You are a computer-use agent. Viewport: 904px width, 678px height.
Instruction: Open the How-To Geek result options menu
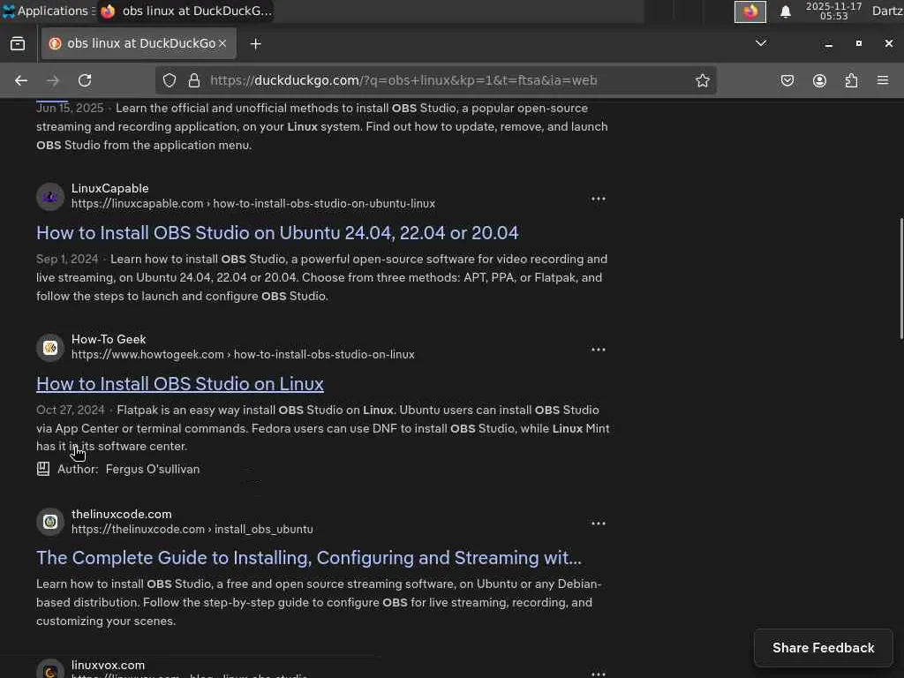(599, 350)
